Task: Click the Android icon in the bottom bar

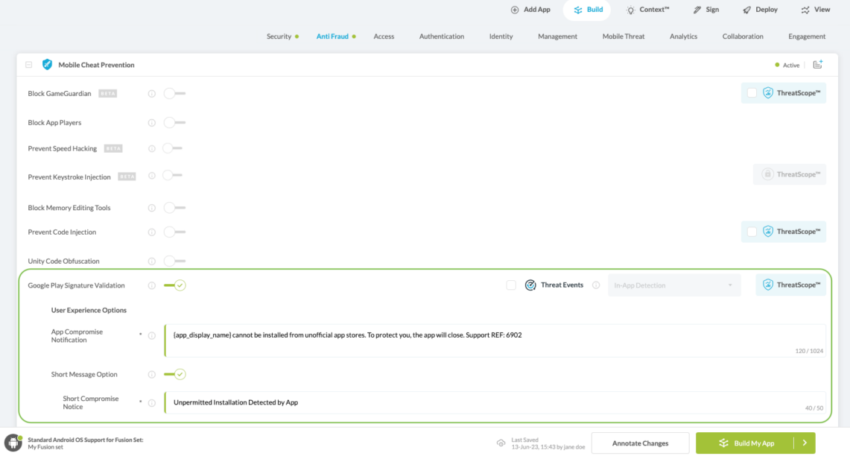Action: point(13,443)
